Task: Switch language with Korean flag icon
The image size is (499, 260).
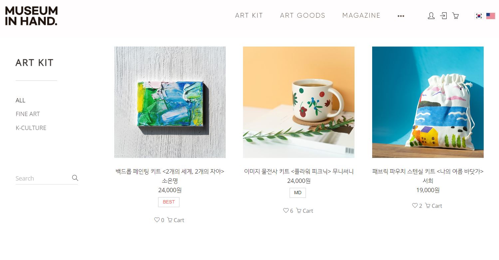Action: click(479, 16)
